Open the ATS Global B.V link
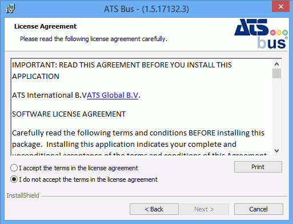293x224 pixels. coord(113,95)
